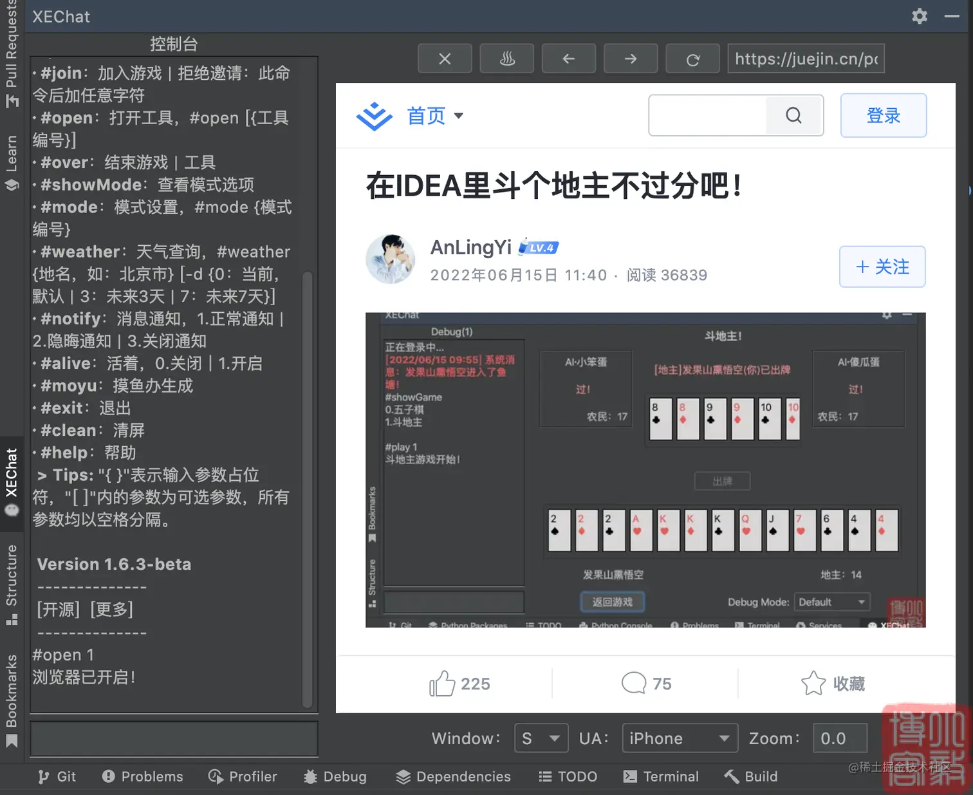Select the XEChat side tab
Image resolution: width=973 pixels, height=795 pixels.
click(12, 483)
